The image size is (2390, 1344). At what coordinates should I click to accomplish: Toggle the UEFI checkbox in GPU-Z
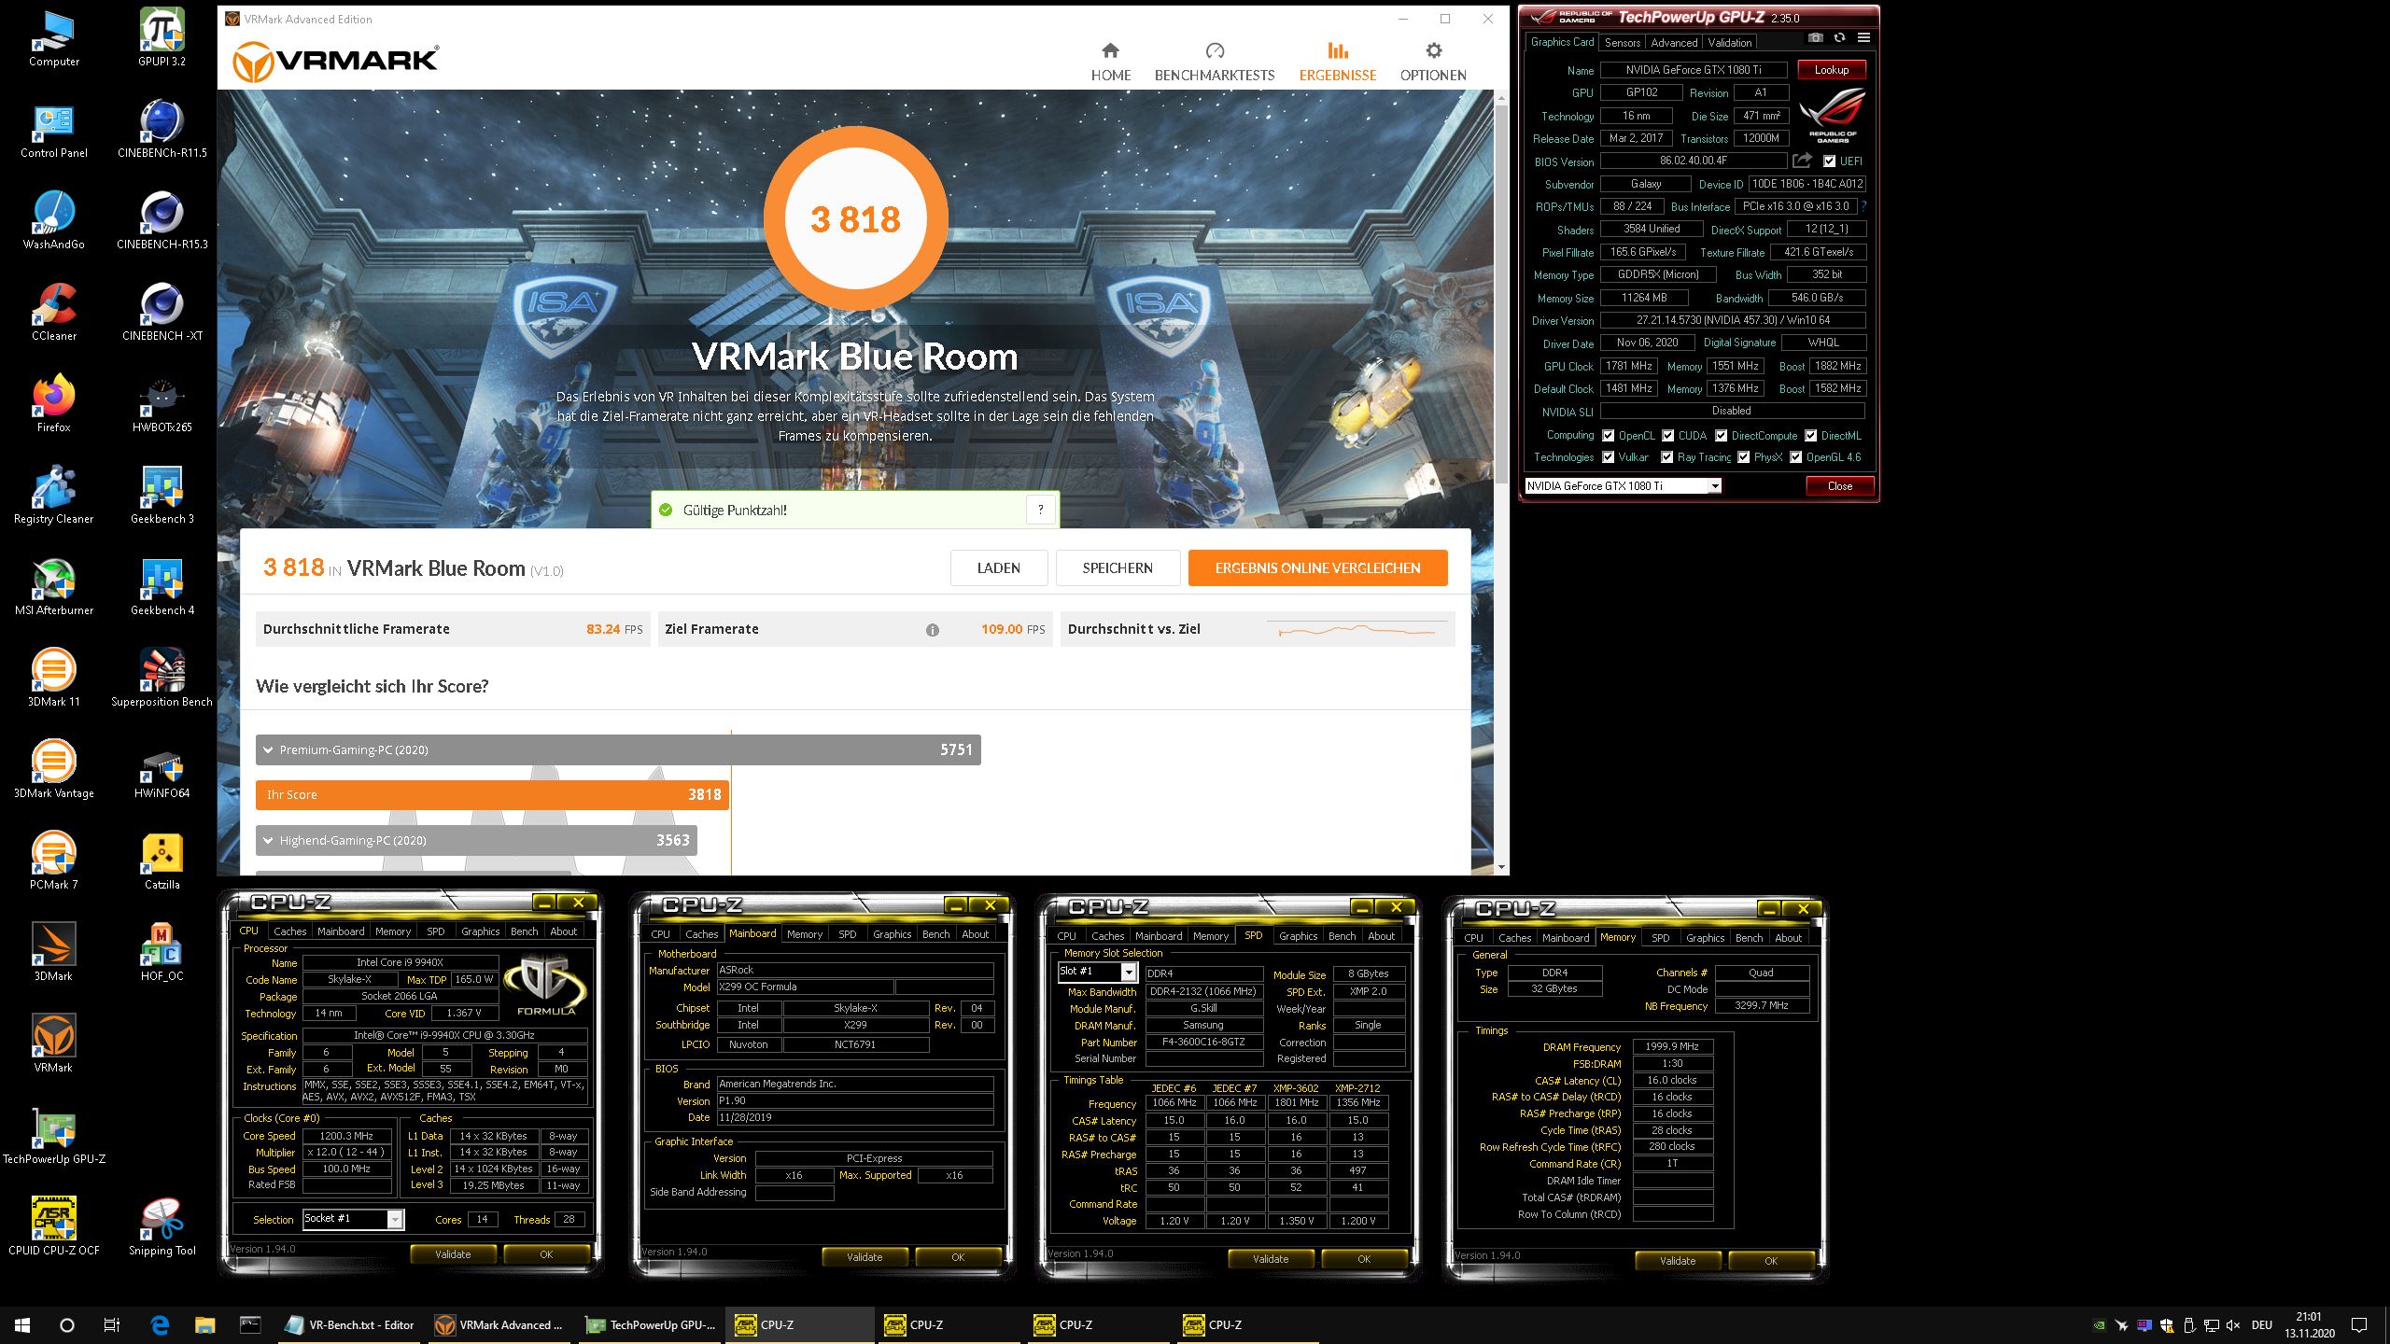(1829, 161)
